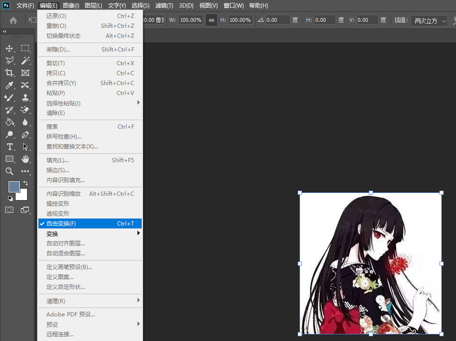This screenshot has width=456, height=341.
Task: Toggle the maintain aspect ratio link
Action: [211, 20]
